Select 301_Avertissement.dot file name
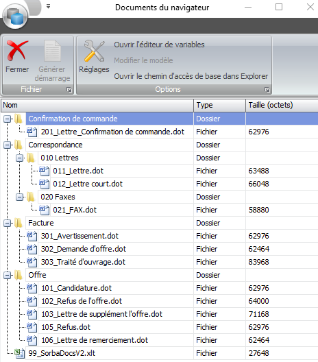The height and width of the screenshot is (362, 318). point(79,236)
